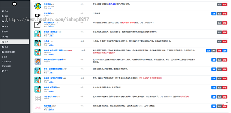Select the 插件 sidebar item
Image resolution: width=231 pixels, height=113 pixels.
point(14,42)
